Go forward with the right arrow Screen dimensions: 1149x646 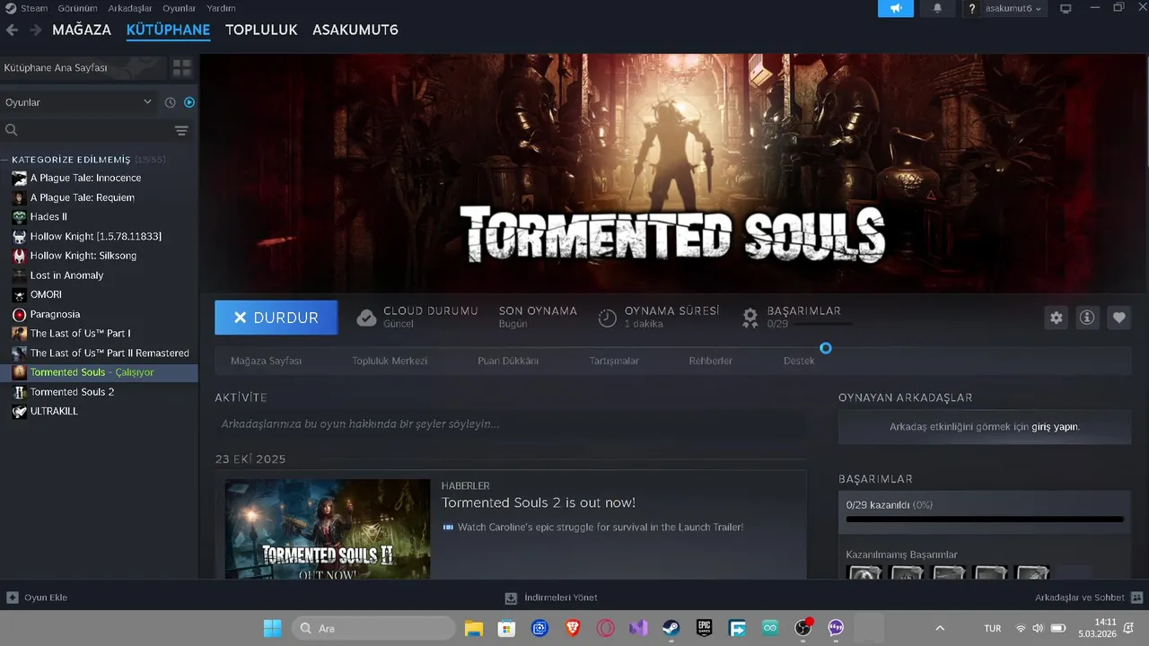pos(36,30)
